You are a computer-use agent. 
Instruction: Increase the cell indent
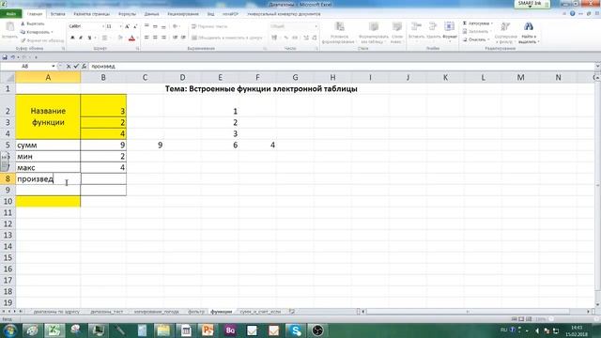tap(183, 38)
